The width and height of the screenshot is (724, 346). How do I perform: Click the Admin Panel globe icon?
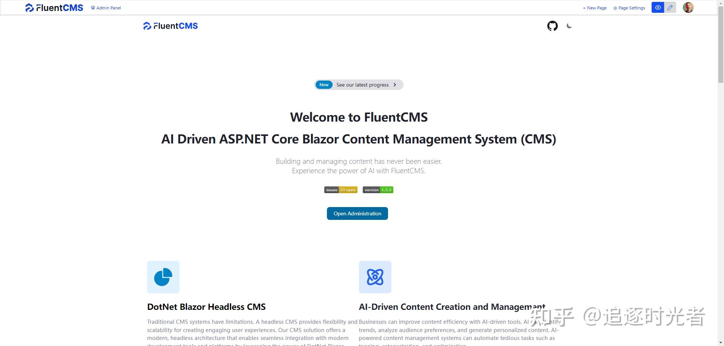tap(92, 8)
